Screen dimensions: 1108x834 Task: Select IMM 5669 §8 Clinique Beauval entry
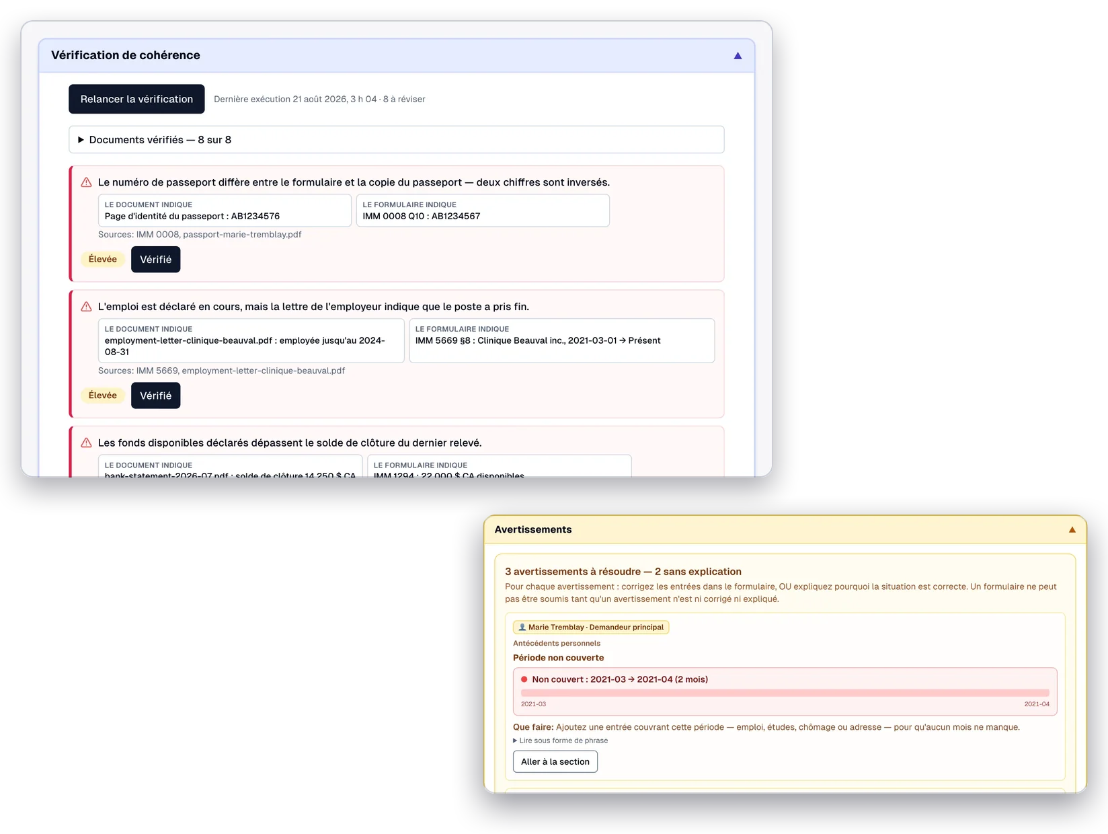[x=561, y=340]
